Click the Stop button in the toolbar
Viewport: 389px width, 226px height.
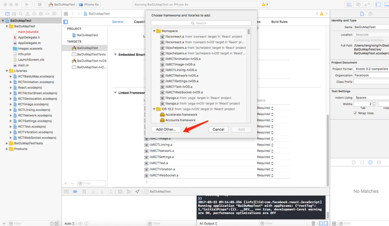[40, 5]
